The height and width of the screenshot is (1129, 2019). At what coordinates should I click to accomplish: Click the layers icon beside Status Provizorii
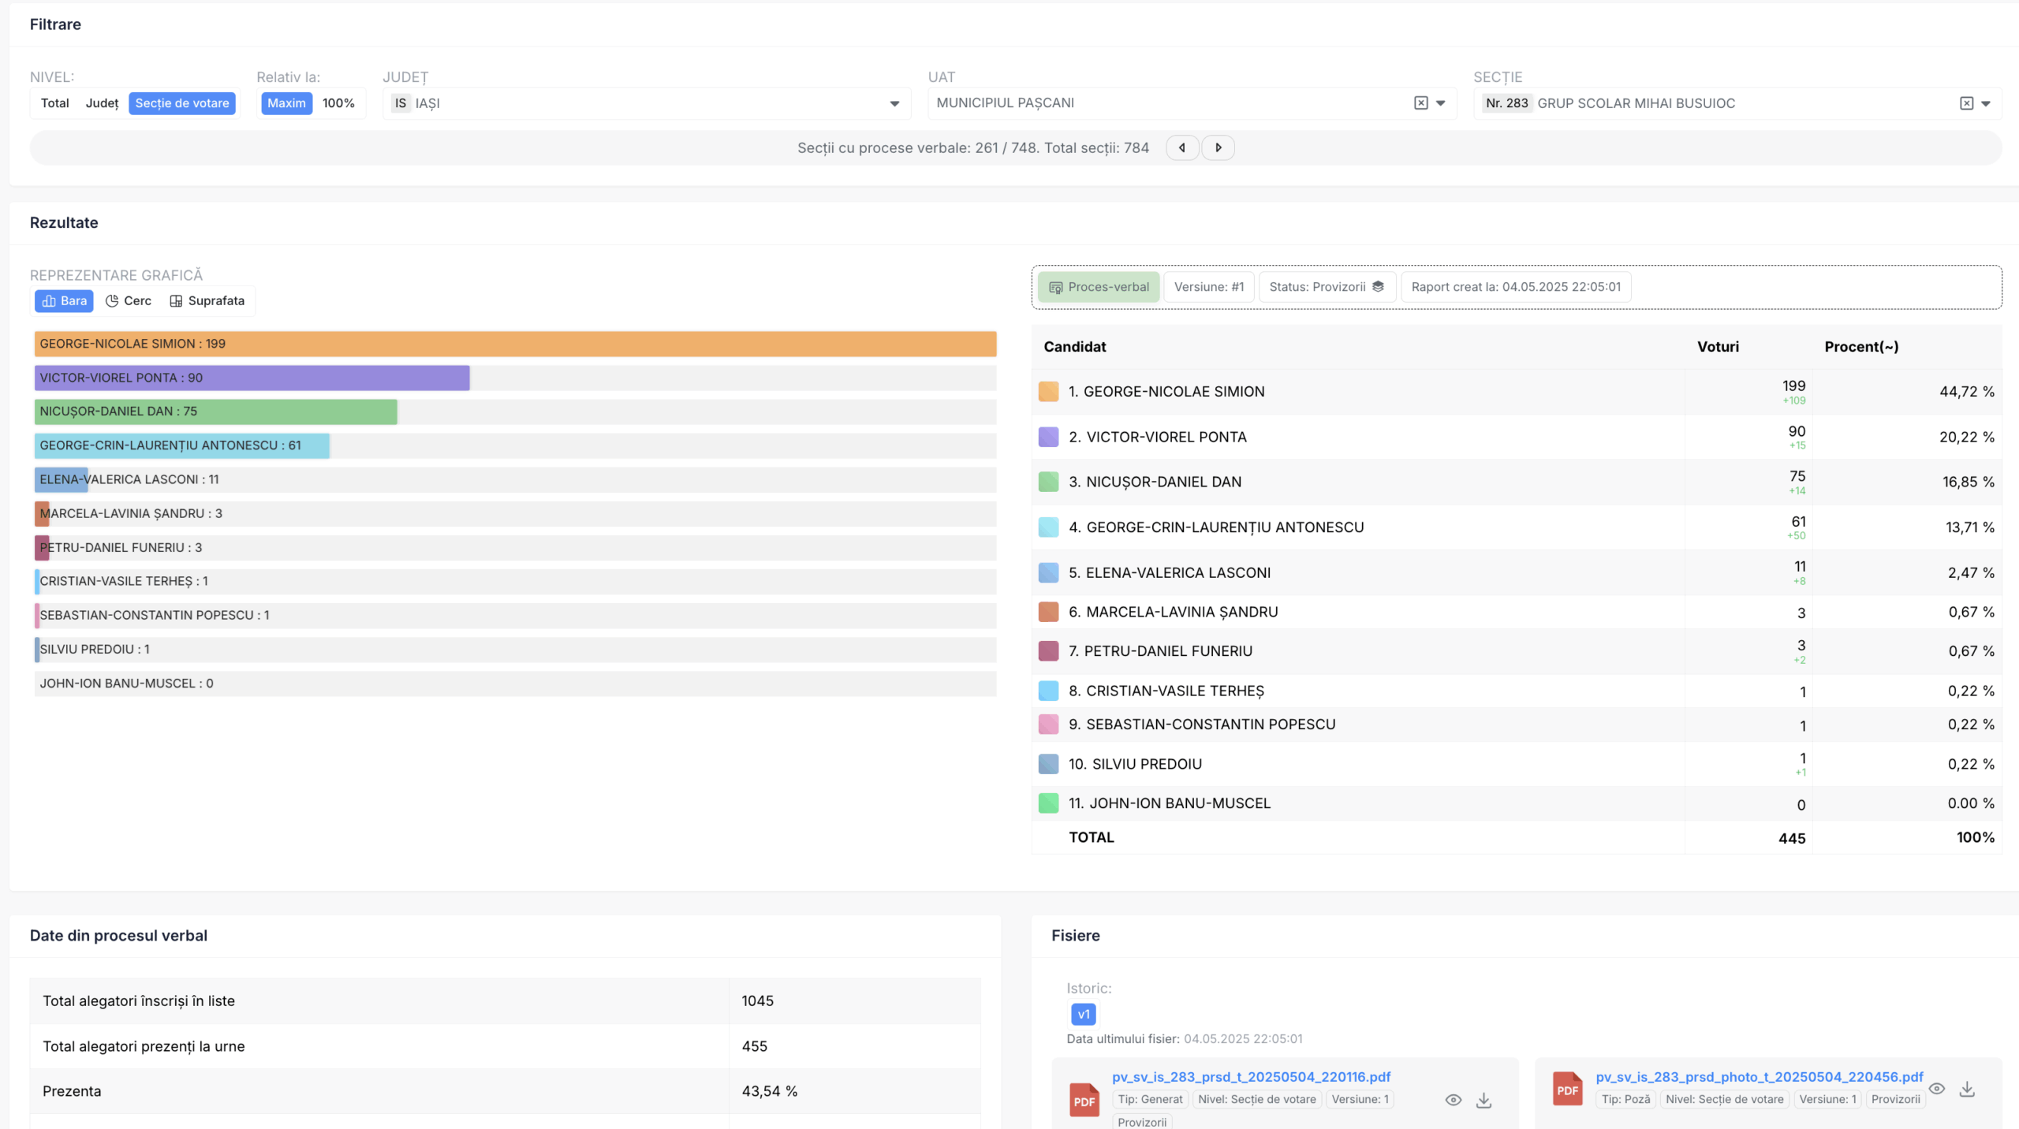coord(1378,287)
